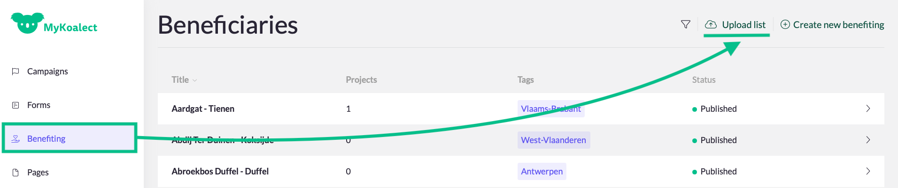Open the filter funnel icon
Screen dimensions: 898x188
[x=686, y=25]
